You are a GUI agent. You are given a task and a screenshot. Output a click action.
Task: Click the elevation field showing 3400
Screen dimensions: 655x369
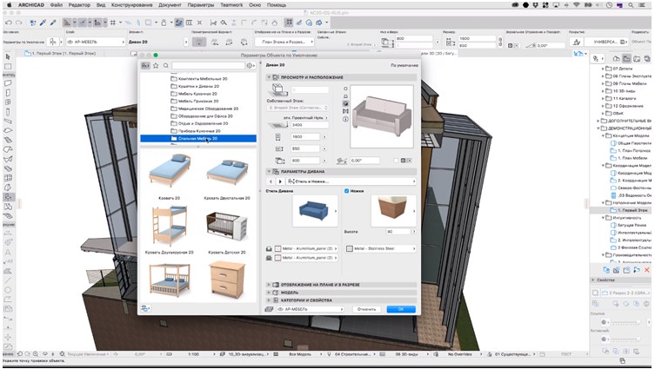coord(310,125)
